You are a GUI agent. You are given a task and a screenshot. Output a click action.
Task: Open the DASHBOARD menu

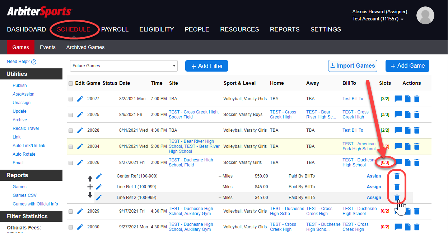click(27, 29)
